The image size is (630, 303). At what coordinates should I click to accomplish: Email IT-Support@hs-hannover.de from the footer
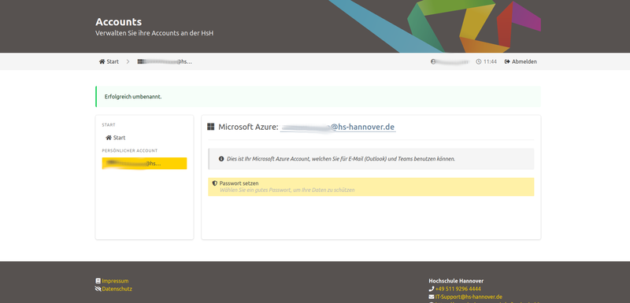pos(469,297)
